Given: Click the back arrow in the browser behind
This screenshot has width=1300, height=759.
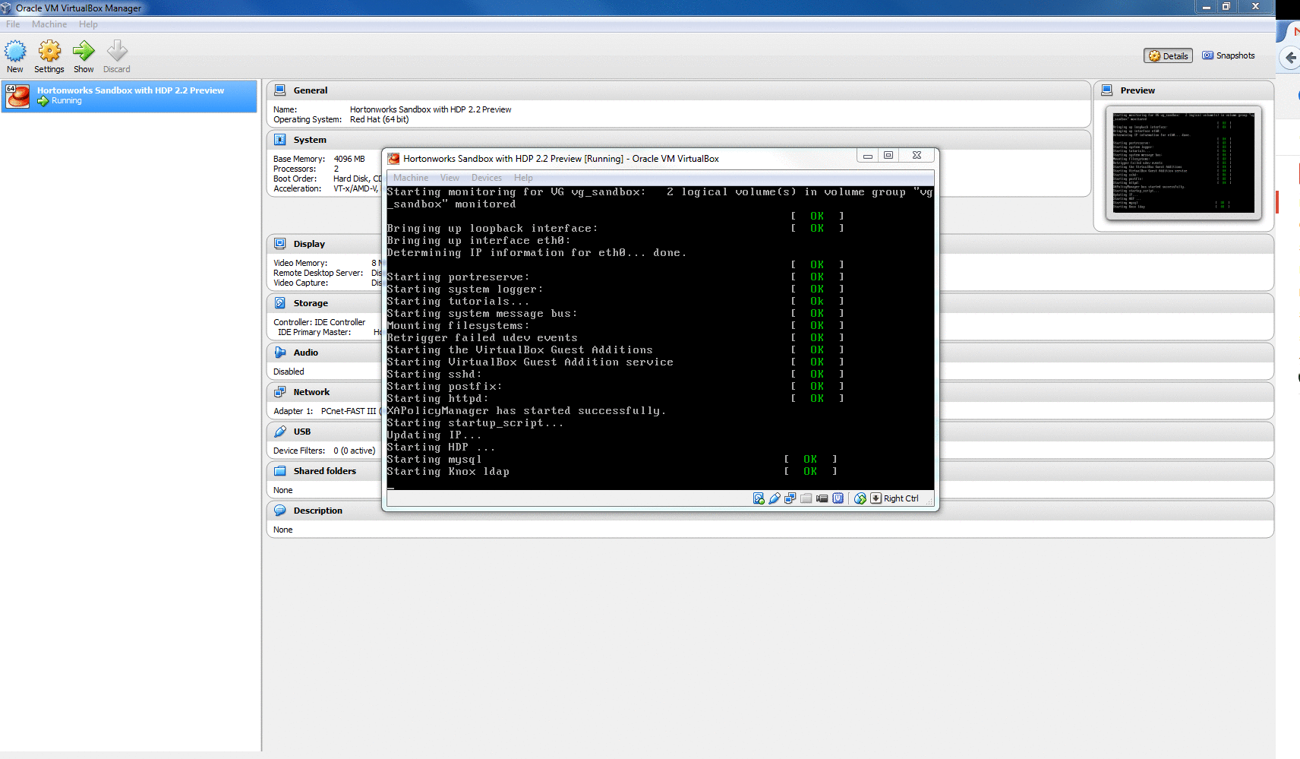Looking at the screenshot, I should tap(1290, 58).
